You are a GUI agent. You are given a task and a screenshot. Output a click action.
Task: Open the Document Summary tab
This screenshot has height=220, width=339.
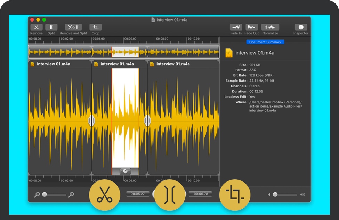coord(266,42)
